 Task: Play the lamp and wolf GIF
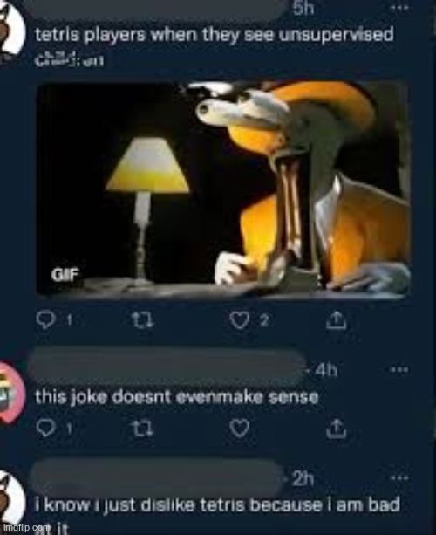223,189
